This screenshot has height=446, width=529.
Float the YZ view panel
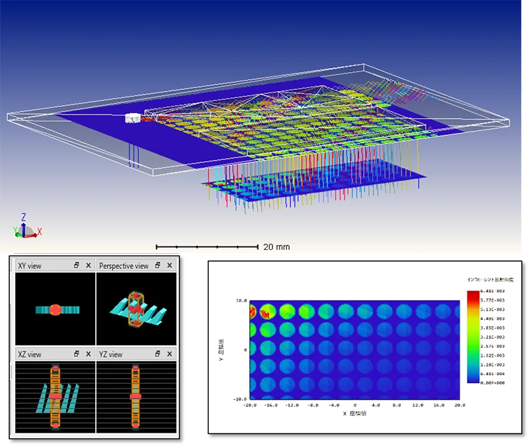(x=157, y=354)
